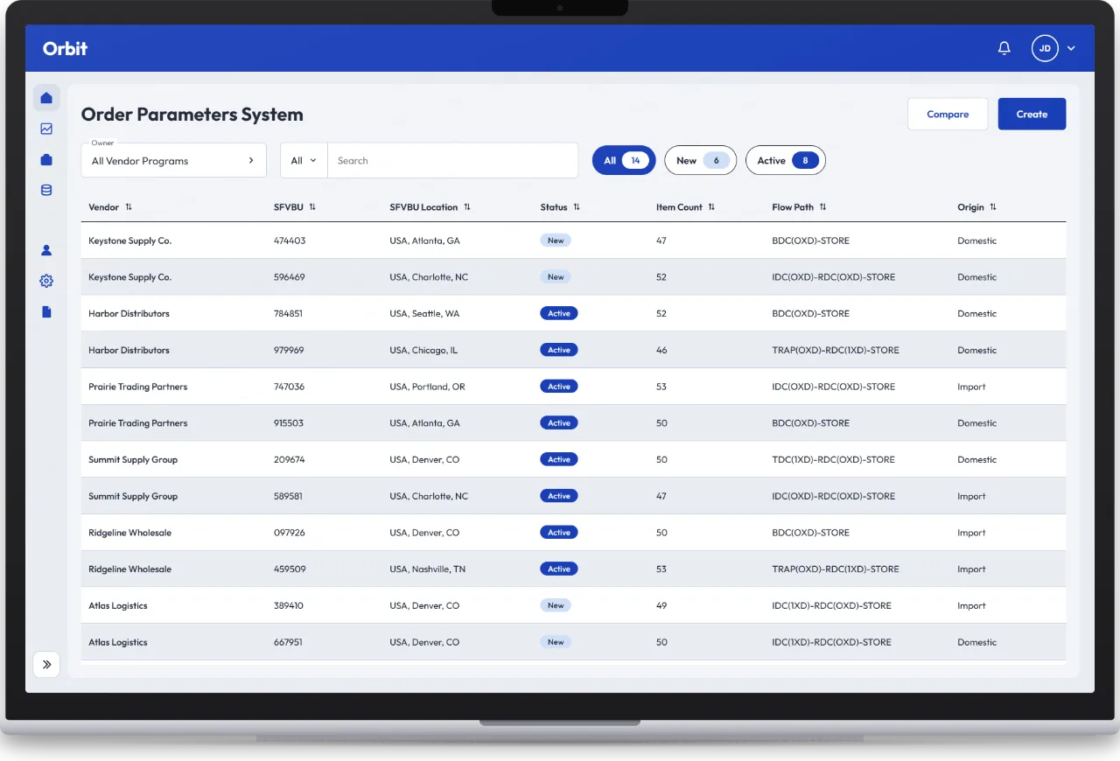Click the JD user avatar
Viewport: 1120px width, 761px height.
1045,48
